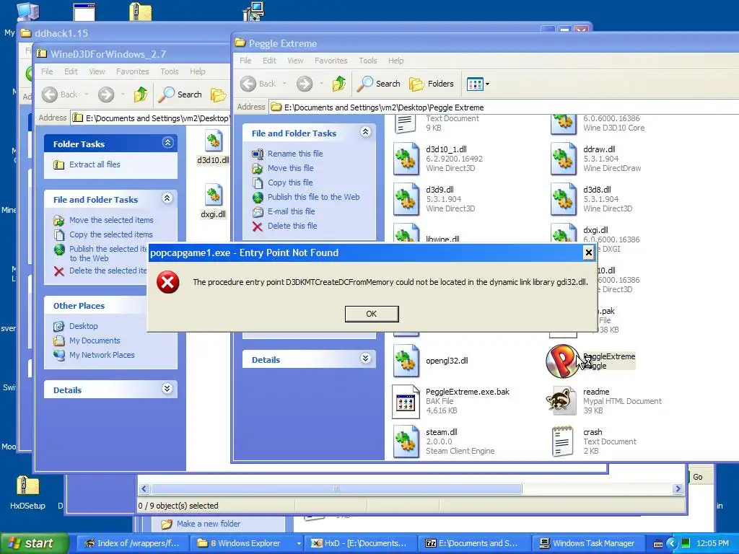Select the steam.dll file icon
This screenshot has height=554, width=739.
(406, 441)
